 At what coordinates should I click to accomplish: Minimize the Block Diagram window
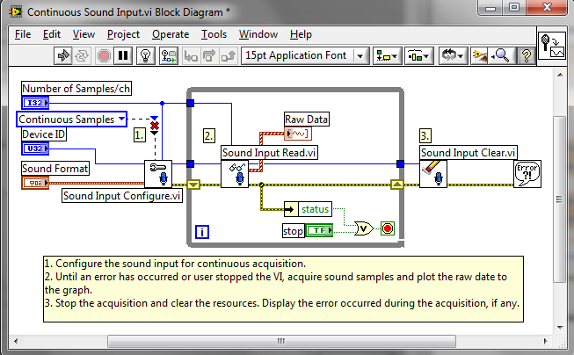490,8
